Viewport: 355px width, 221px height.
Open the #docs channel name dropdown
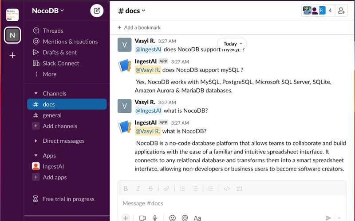click(x=132, y=11)
